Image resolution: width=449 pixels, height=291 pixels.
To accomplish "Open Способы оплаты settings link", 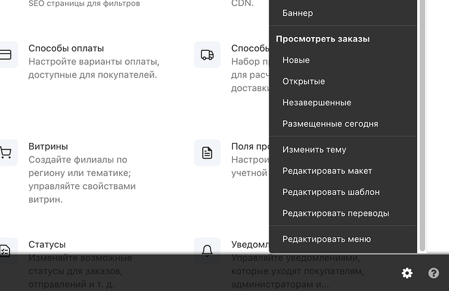I will [66, 48].
